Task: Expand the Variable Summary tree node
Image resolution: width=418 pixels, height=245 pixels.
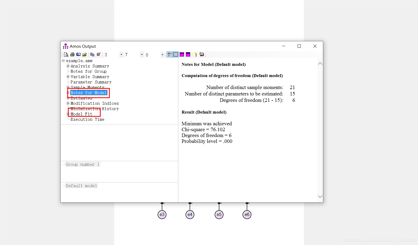Action: (68, 77)
